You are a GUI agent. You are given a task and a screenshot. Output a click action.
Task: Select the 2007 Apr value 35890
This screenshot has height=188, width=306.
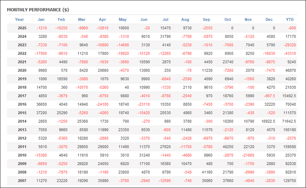click(x=102, y=181)
